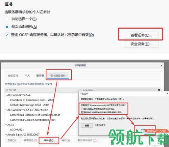Click the 导入(M)... button
Screen dimensions: 169x147
coord(50,140)
